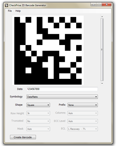Open the Help menu

point(18,11)
